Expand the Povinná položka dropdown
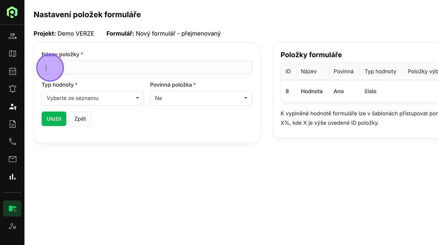The image size is (438, 245). [201, 98]
